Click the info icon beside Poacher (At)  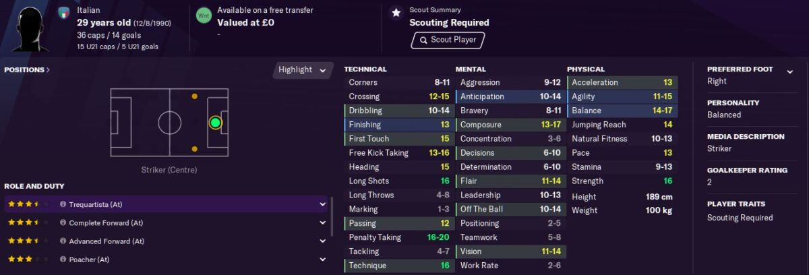(63, 259)
